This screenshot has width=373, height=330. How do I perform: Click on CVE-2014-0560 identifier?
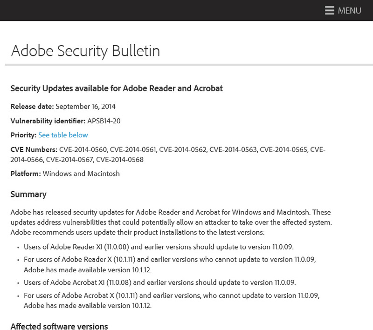pyautogui.click(x=83, y=149)
